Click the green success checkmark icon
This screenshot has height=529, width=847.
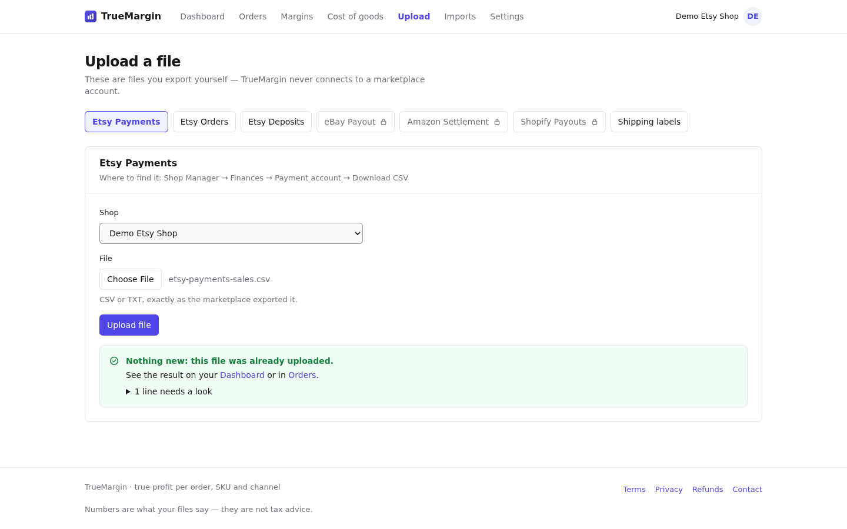[x=114, y=361]
